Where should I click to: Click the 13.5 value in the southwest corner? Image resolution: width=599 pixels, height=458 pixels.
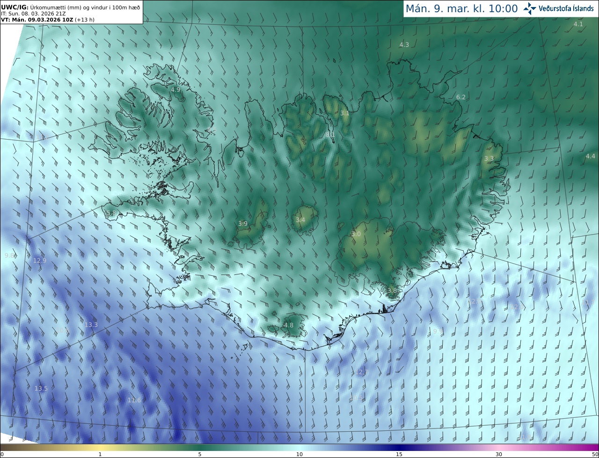pos(41,388)
